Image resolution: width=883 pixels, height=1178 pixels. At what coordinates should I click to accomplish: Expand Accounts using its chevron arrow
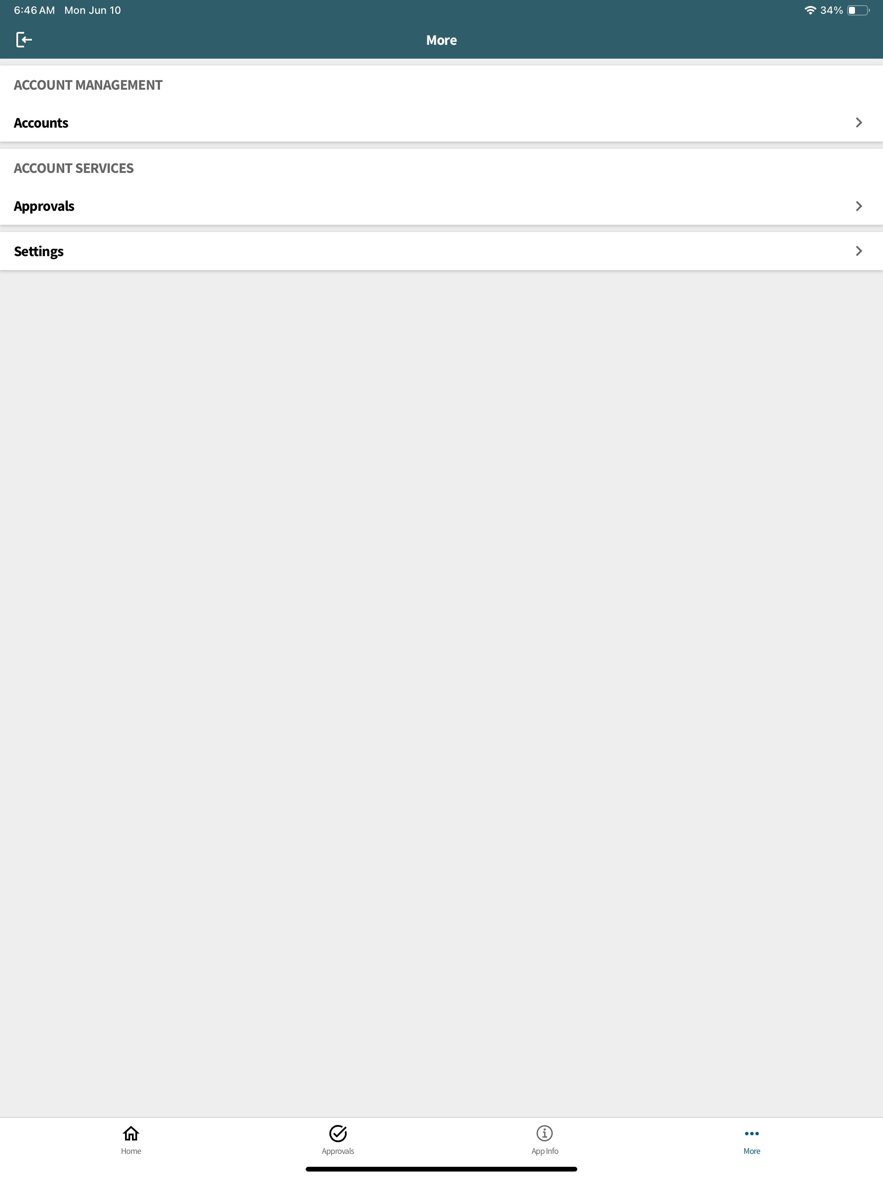858,122
